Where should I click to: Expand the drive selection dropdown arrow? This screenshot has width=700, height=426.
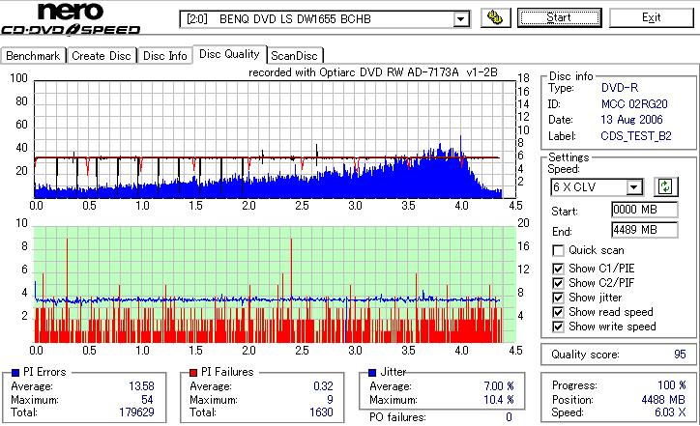[x=461, y=19]
